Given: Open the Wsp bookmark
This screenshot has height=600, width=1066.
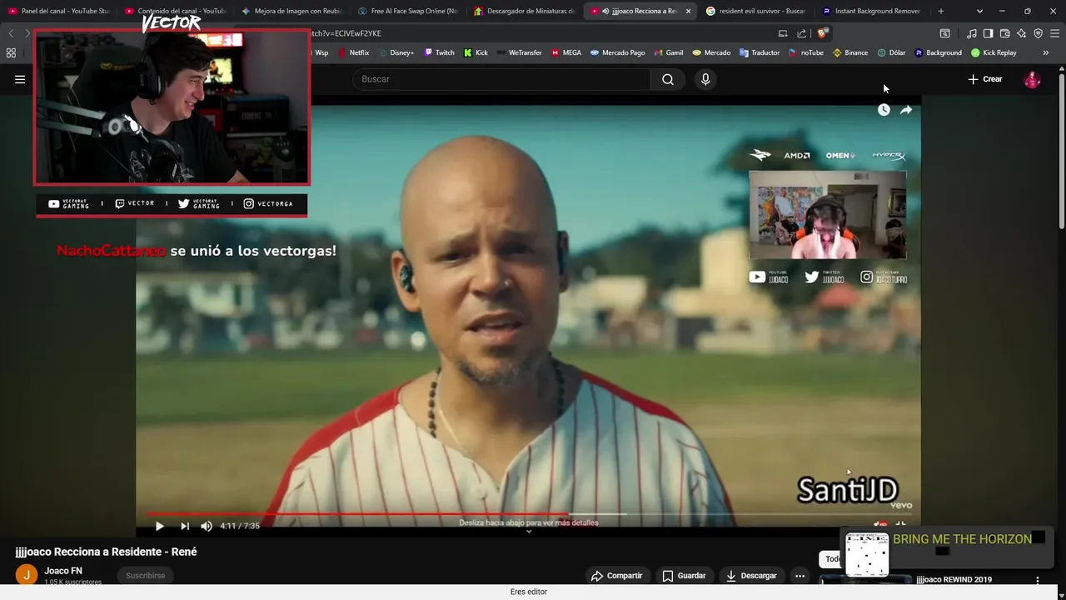Looking at the screenshot, I should [x=321, y=52].
